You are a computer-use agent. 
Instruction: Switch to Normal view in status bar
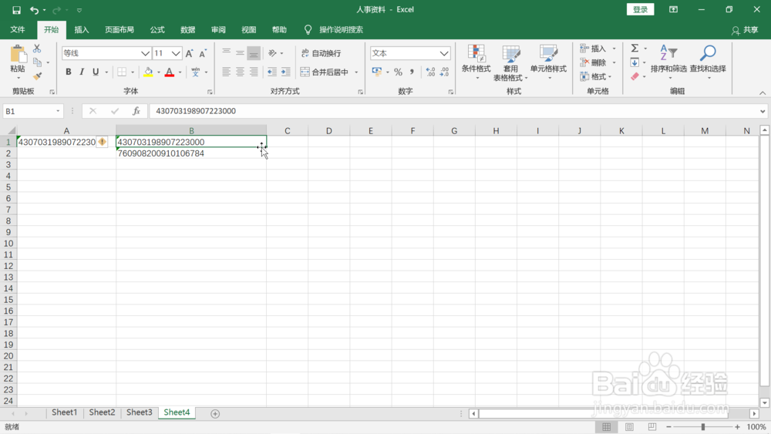click(x=606, y=426)
